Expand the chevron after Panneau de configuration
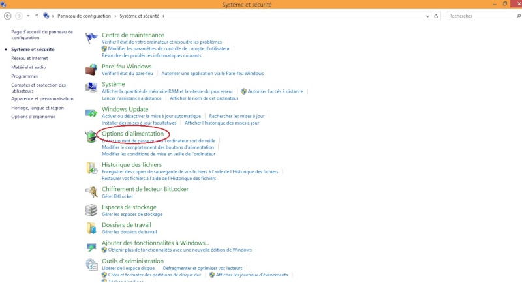The height and width of the screenshot is (283, 522). click(115, 16)
